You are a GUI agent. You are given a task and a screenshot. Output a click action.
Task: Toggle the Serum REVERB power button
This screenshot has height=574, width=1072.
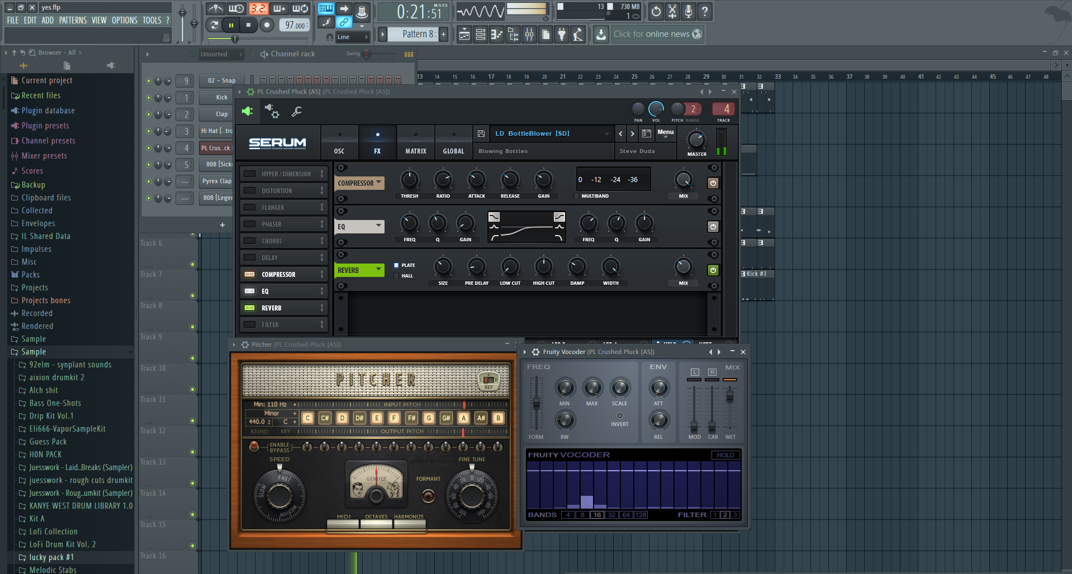tap(713, 270)
